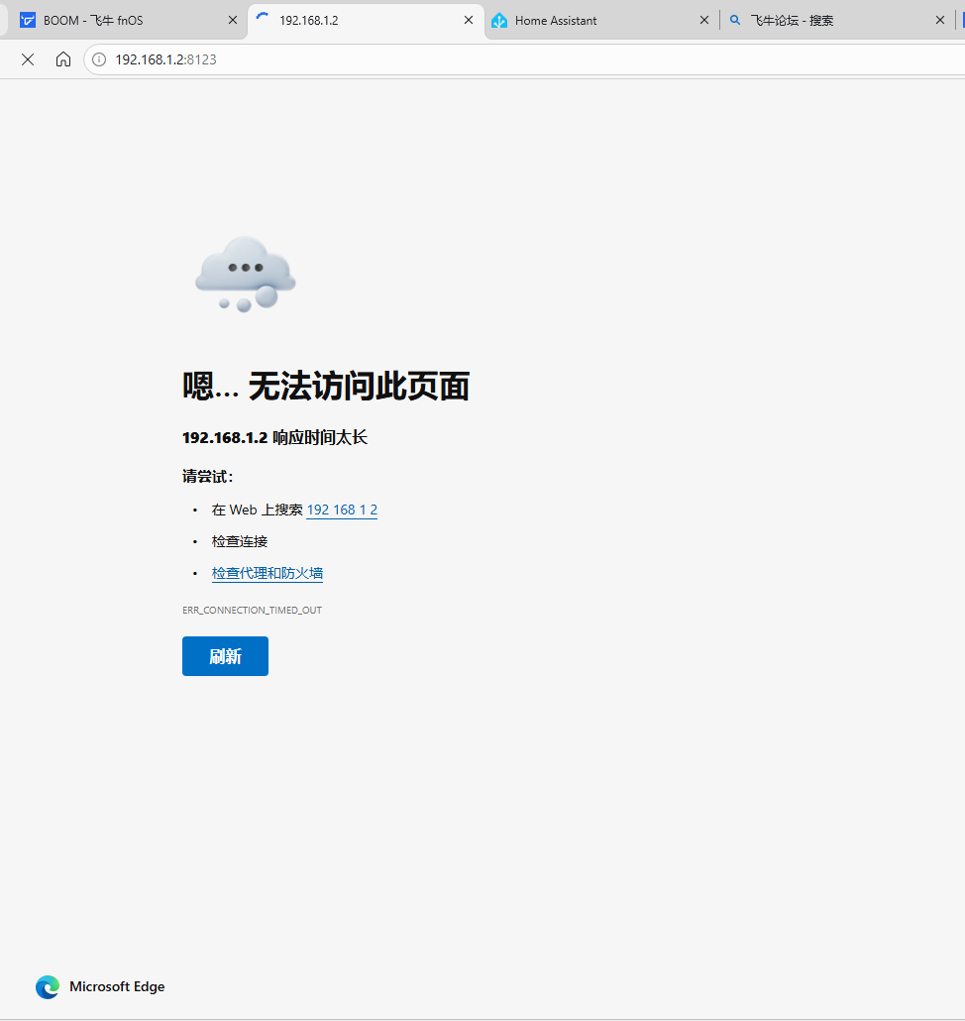Click the ERR_CONNECTION_TIMED_OUT error code text

pos(252,611)
